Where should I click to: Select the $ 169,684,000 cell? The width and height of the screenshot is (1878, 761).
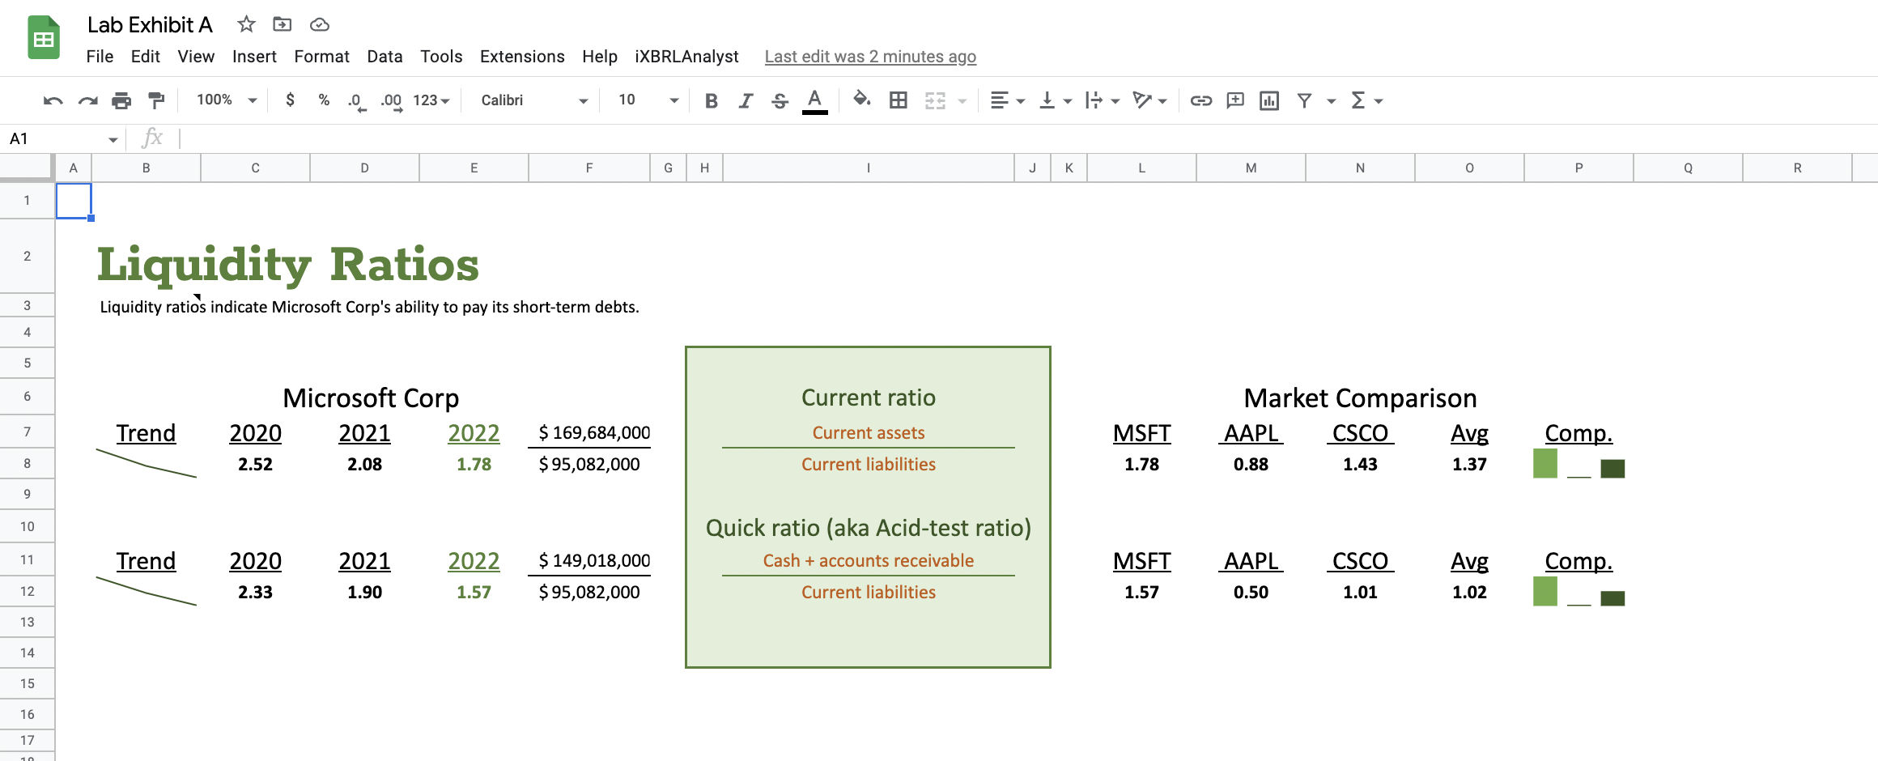589,432
